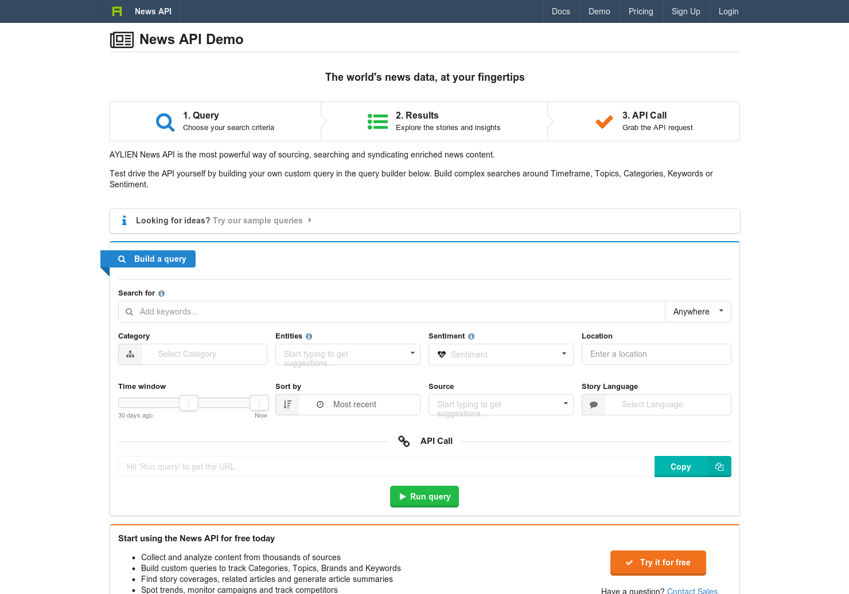This screenshot has height=594, width=849.
Task: Click the info icon beside Looking for ideas
Action: pos(124,221)
